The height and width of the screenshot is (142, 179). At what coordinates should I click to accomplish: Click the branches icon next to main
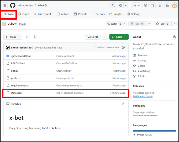click(27, 37)
